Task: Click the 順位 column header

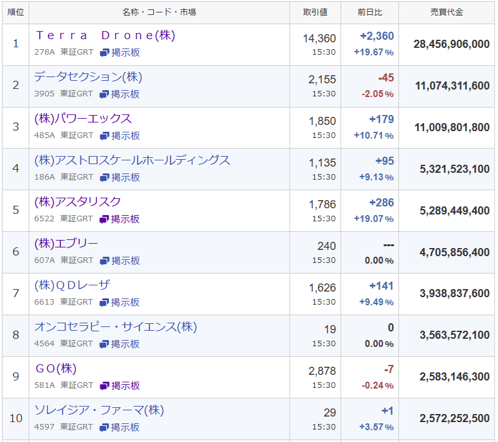Action: (16, 12)
